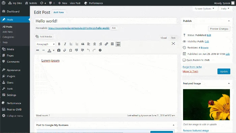Expand the Help panel
236x133 pixels.
point(225,9)
